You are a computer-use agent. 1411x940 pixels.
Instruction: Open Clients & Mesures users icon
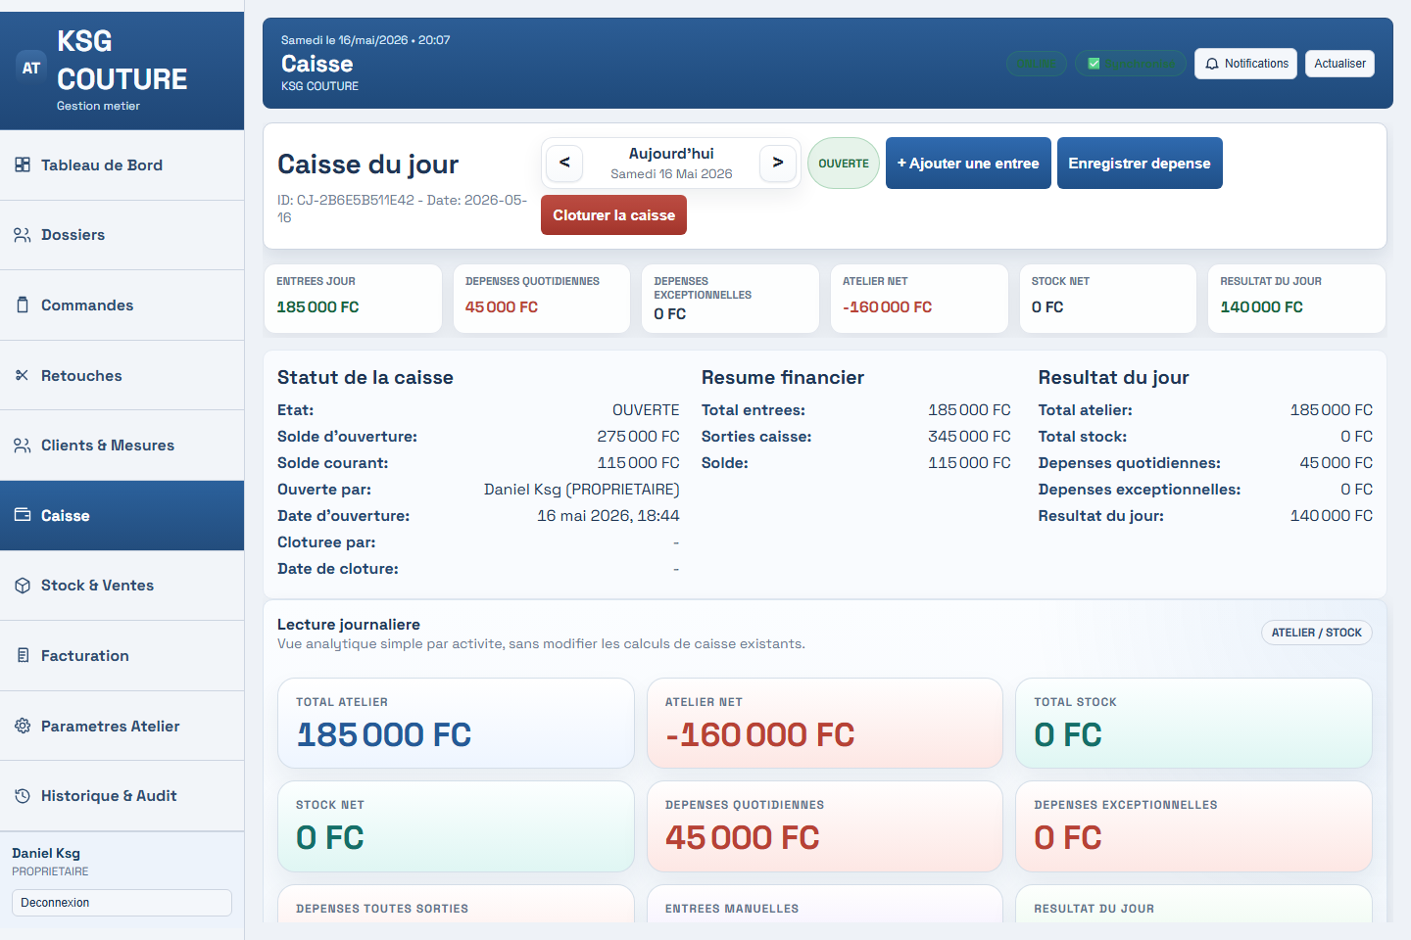pos(23,446)
